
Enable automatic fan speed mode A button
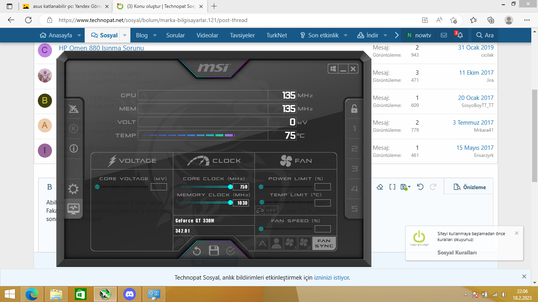(262, 244)
